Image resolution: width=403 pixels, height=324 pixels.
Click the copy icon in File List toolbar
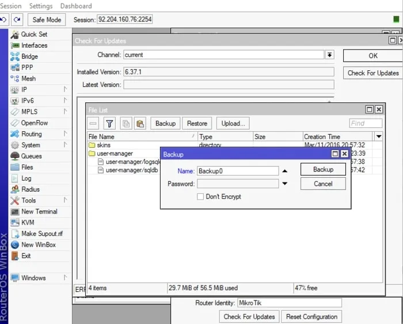(126, 124)
